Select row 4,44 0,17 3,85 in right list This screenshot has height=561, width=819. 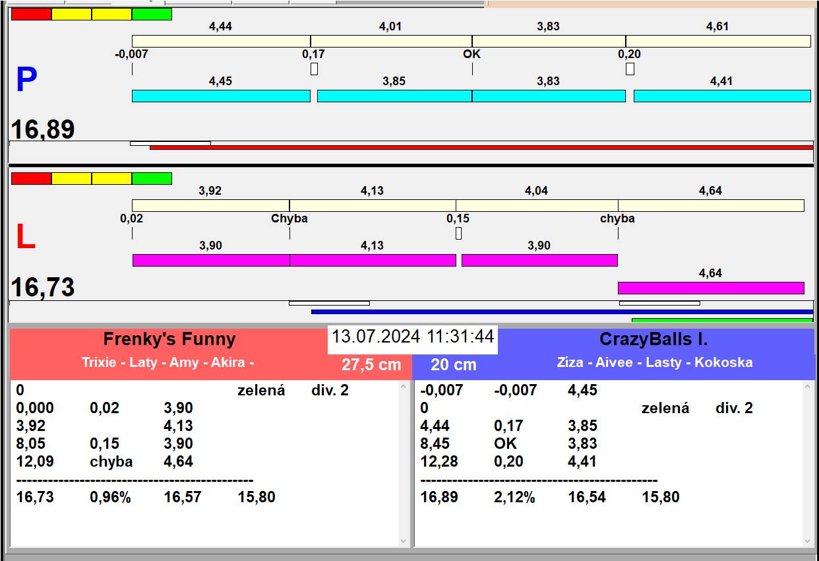tap(509, 426)
